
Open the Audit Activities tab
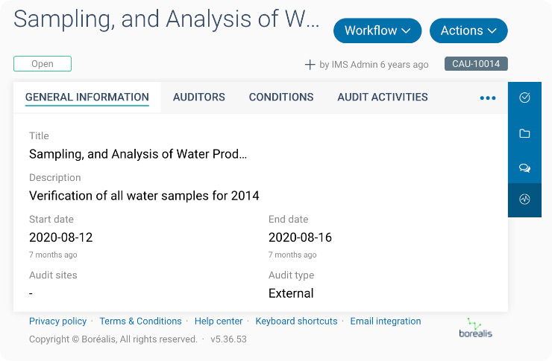383,97
